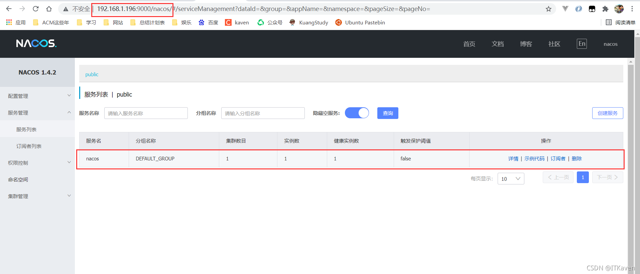Open 订阅者 for the nacos service
The height and width of the screenshot is (274, 640).
558,158
